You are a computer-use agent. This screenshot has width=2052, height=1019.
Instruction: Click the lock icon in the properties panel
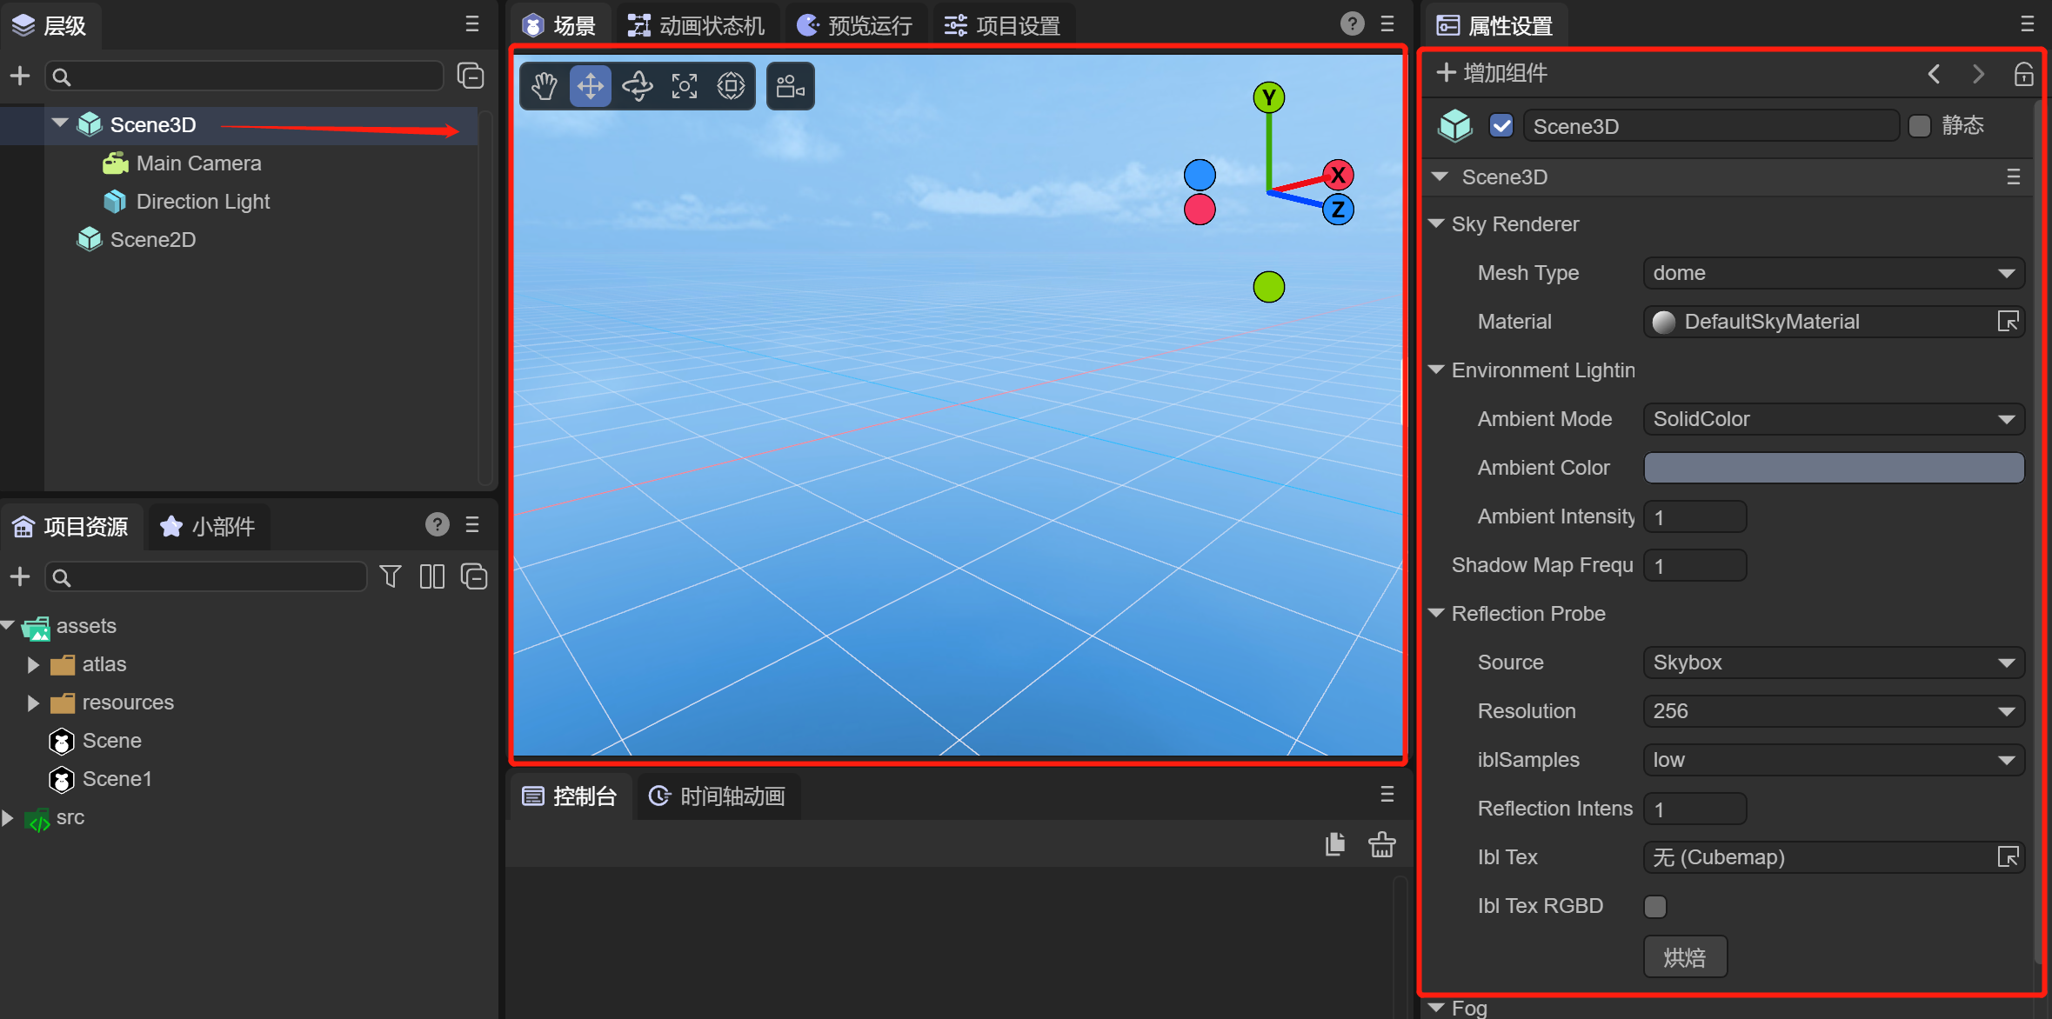[x=2023, y=74]
